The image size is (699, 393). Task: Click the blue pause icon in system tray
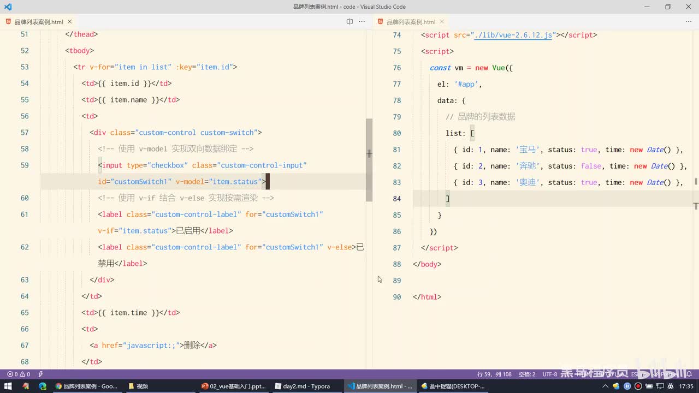[x=627, y=386]
